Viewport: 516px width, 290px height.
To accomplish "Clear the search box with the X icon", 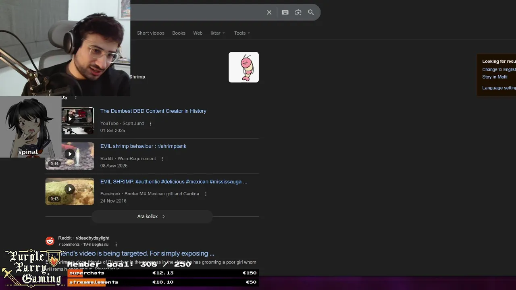I will tap(269, 12).
